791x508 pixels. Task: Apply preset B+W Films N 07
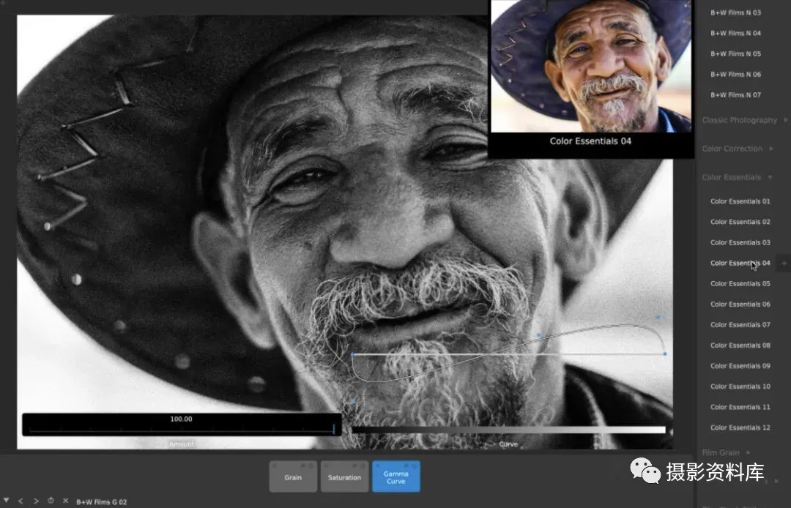click(735, 94)
